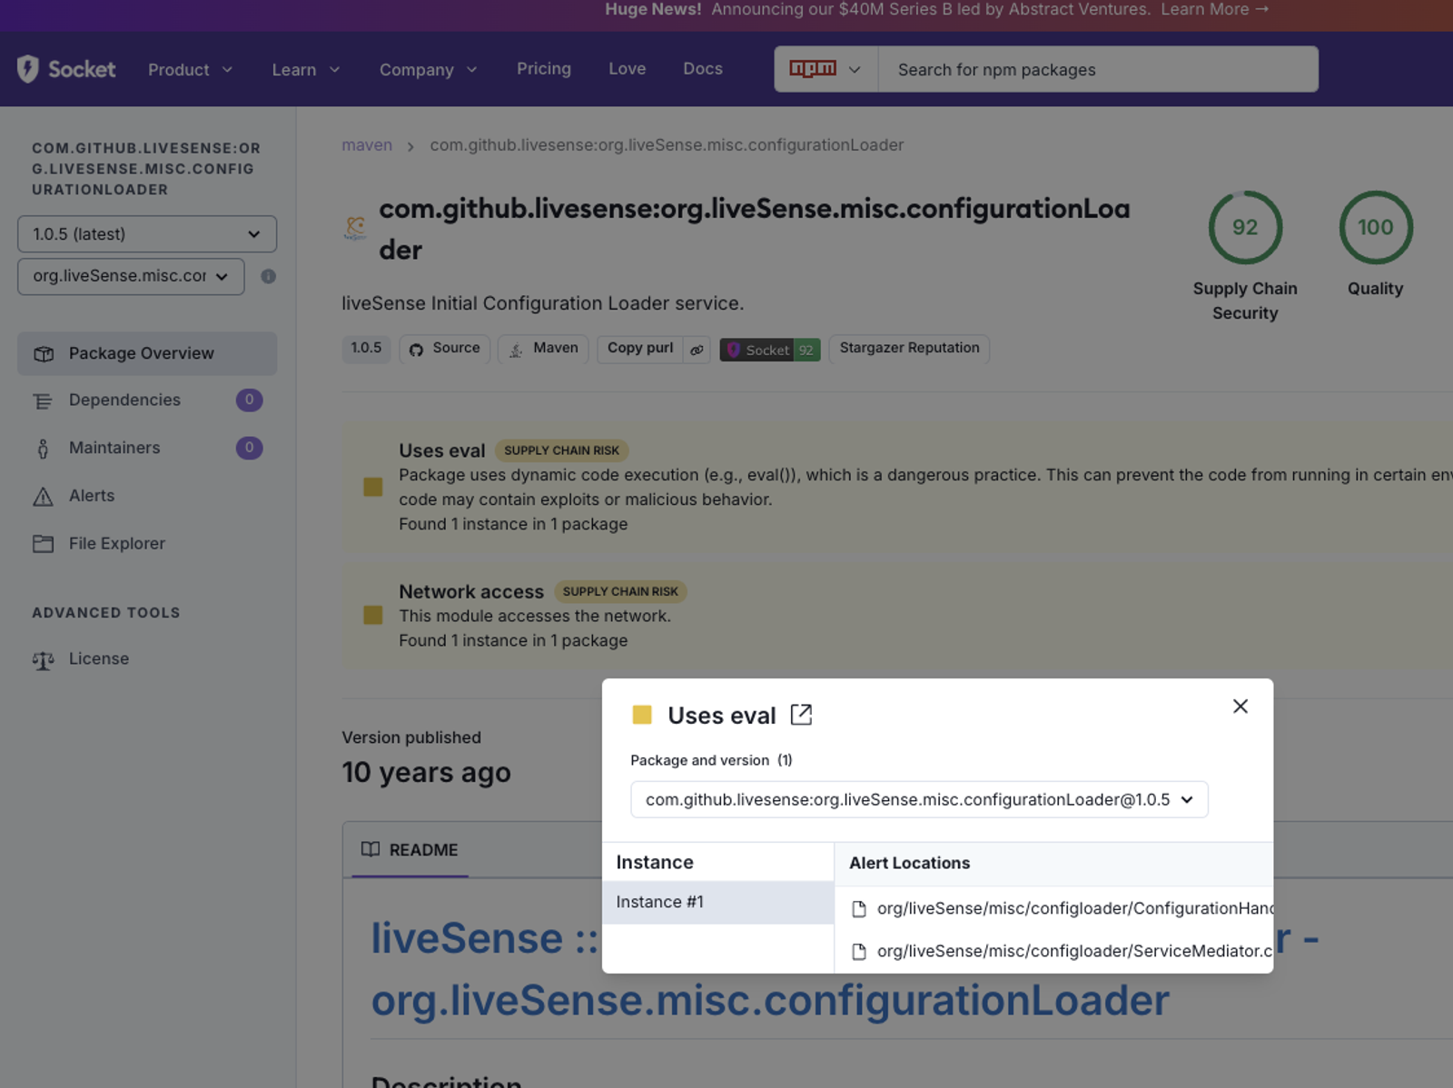Click the Package Overview box icon

(x=44, y=354)
